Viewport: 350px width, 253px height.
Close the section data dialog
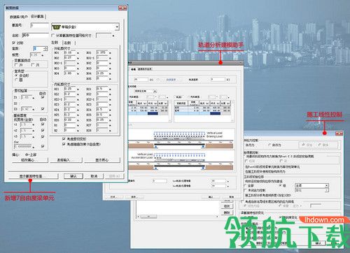point(123,8)
